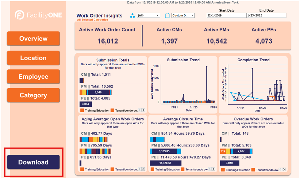Select the 3,040 PE overdue bar
This screenshot has height=178, width=299.
click(x=230, y=163)
